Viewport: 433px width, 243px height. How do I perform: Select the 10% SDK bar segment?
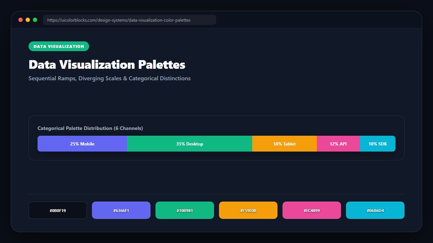pyautogui.click(x=377, y=144)
